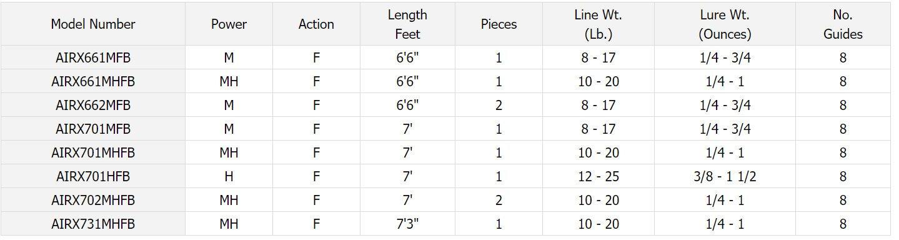Screen dimensions: 899x240
Task: Click the 12 - 25 line weight cell
Action: tap(599, 176)
